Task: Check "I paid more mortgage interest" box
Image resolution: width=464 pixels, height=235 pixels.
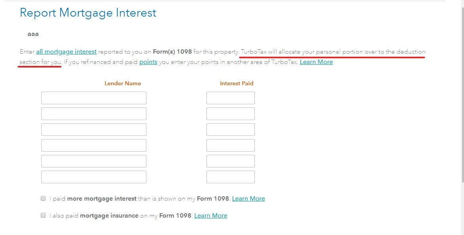Action: click(43, 198)
